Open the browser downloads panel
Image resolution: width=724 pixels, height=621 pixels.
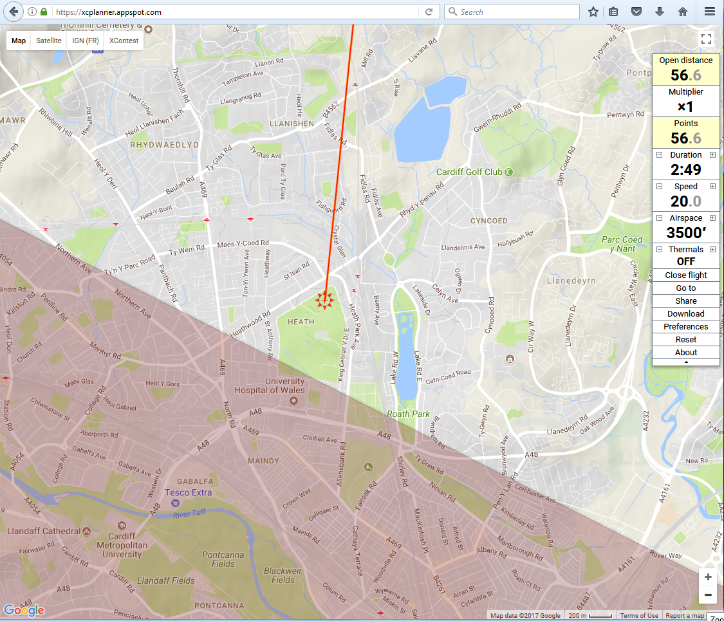(660, 12)
